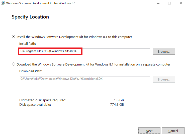187x137 pixels.
Task: Click the window title text
Action: [41, 3]
